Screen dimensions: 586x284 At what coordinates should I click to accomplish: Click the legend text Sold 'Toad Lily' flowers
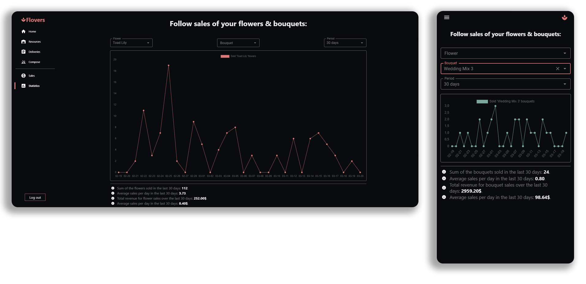pos(243,56)
